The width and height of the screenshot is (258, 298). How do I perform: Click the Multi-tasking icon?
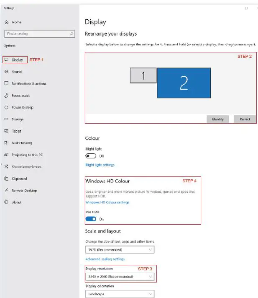pos(6,143)
